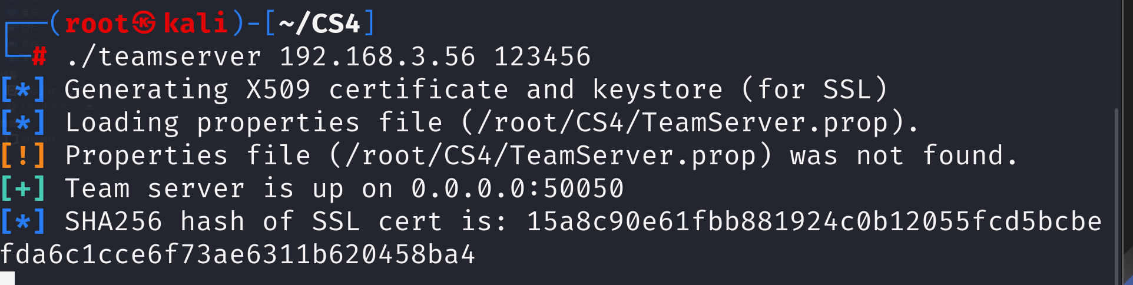
Task: Click the red # prompt symbol
Action: tap(39, 57)
